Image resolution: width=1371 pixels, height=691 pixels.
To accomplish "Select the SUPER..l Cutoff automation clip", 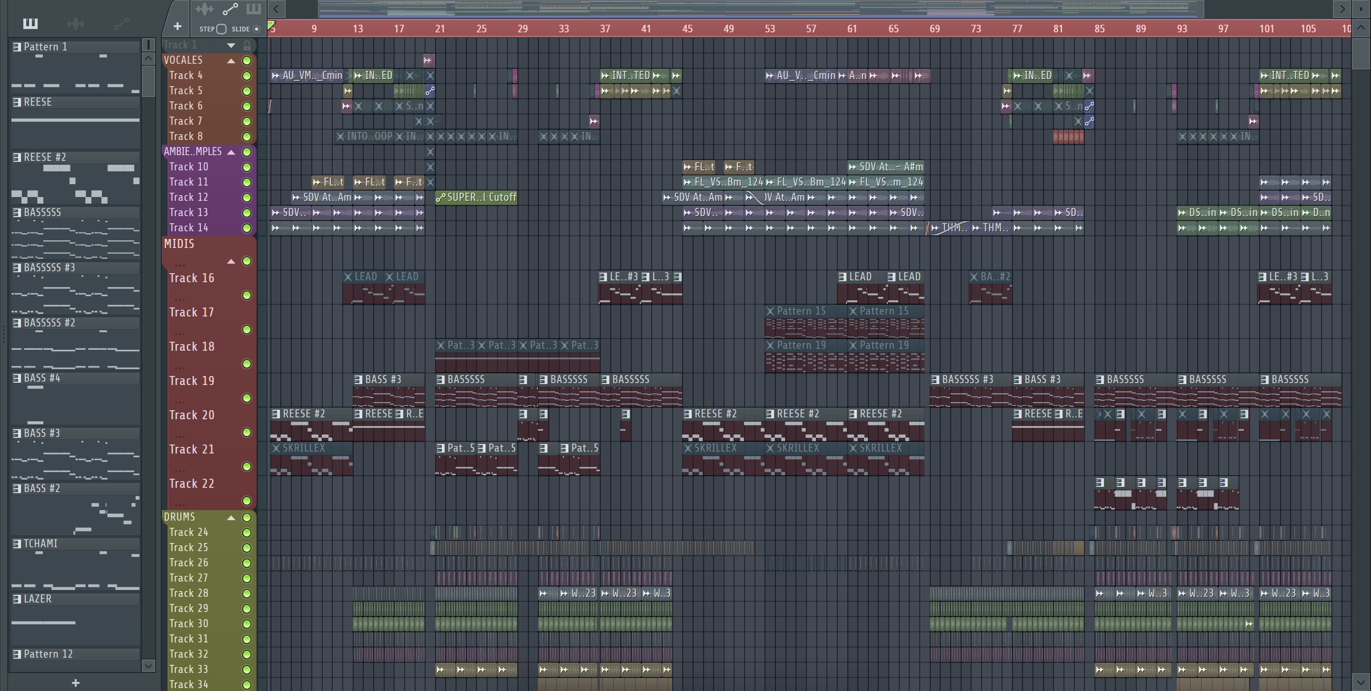I will point(477,197).
